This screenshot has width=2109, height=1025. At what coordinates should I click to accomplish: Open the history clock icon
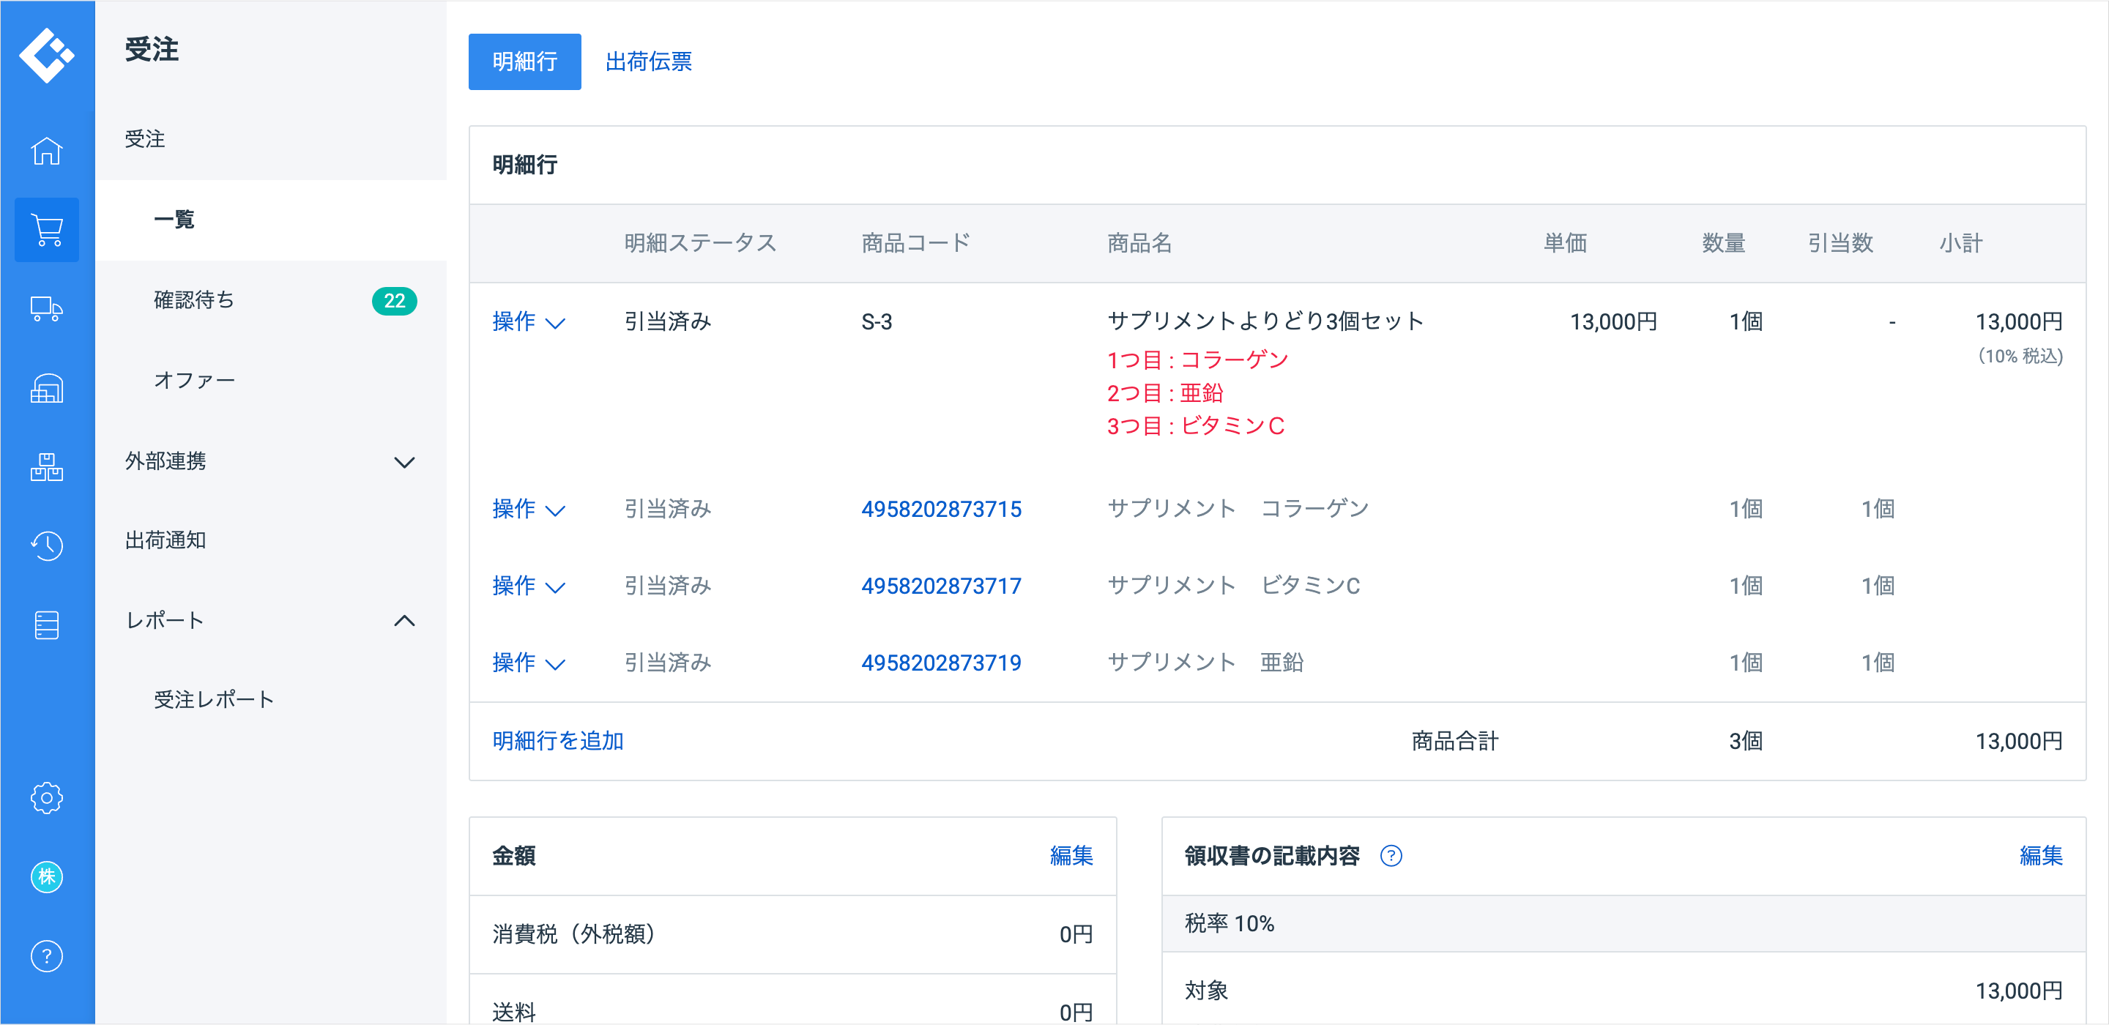coord(47,545)
